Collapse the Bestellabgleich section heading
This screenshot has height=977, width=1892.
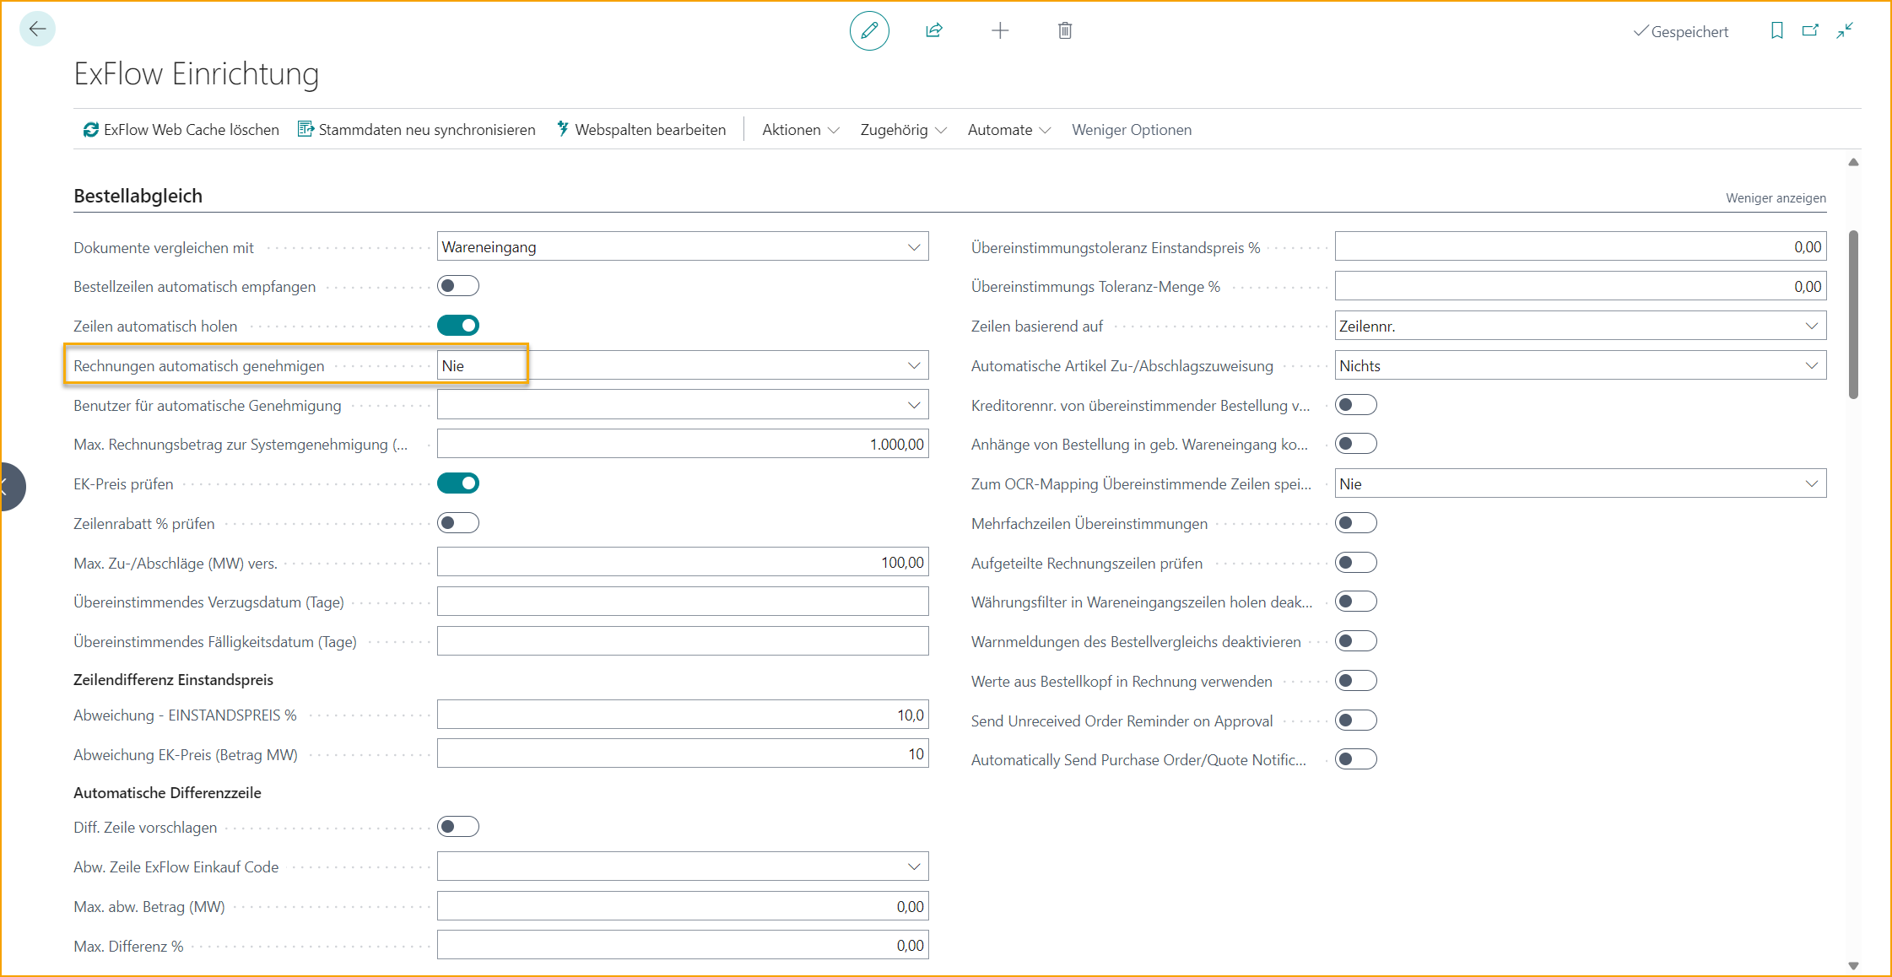pos(138,196)
